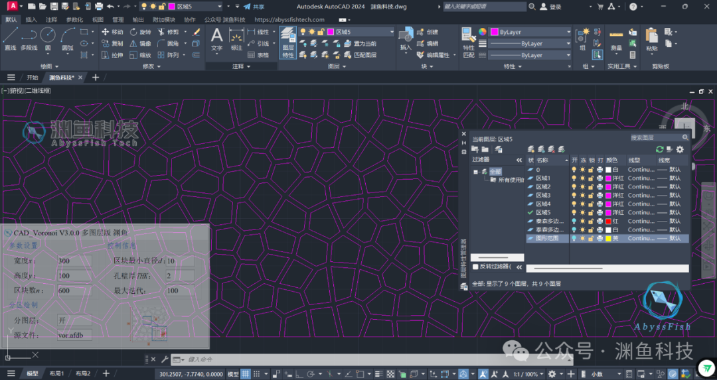The height and width of the screenshot is (380, 717).
Task: Click the 旋转 rotate tool
Action: pos(140,32)
